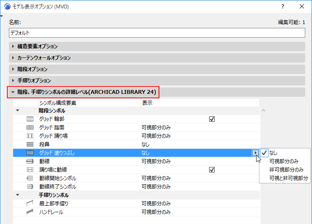This screenshot has width=312, height=224.
Task: Click the 名前 input field デフォルト
Action: point(157,33)
